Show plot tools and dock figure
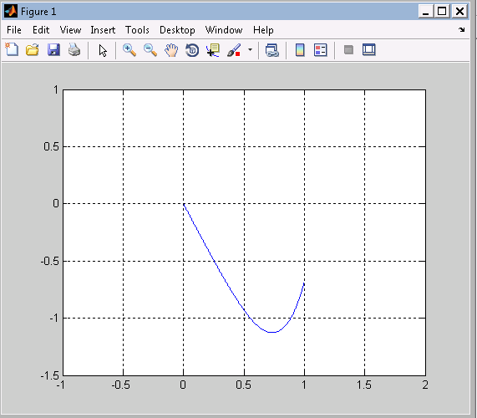The height and width of the screenshot is (418, 477). [369, 49]
